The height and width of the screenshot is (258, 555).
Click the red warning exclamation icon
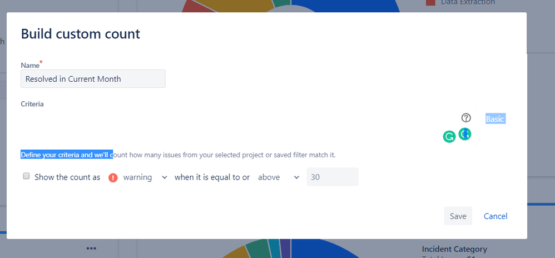tap(113, 177)
